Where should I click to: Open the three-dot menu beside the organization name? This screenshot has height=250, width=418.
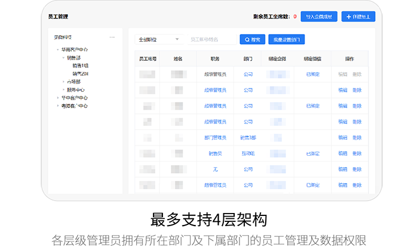point(112,38)
